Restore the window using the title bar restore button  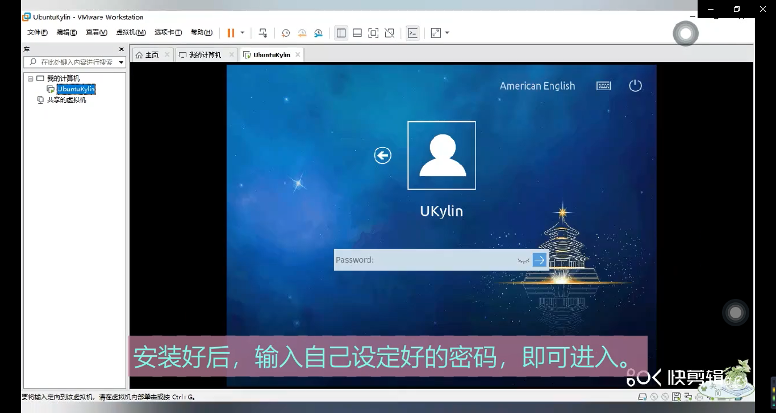point(737,9)
